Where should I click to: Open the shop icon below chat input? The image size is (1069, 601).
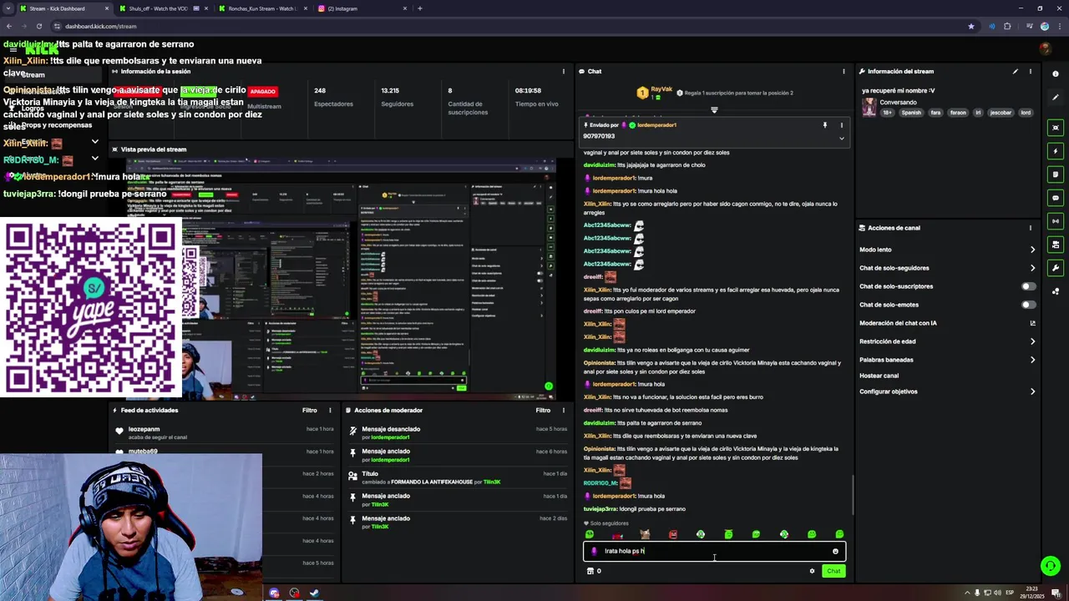(590, 571)
